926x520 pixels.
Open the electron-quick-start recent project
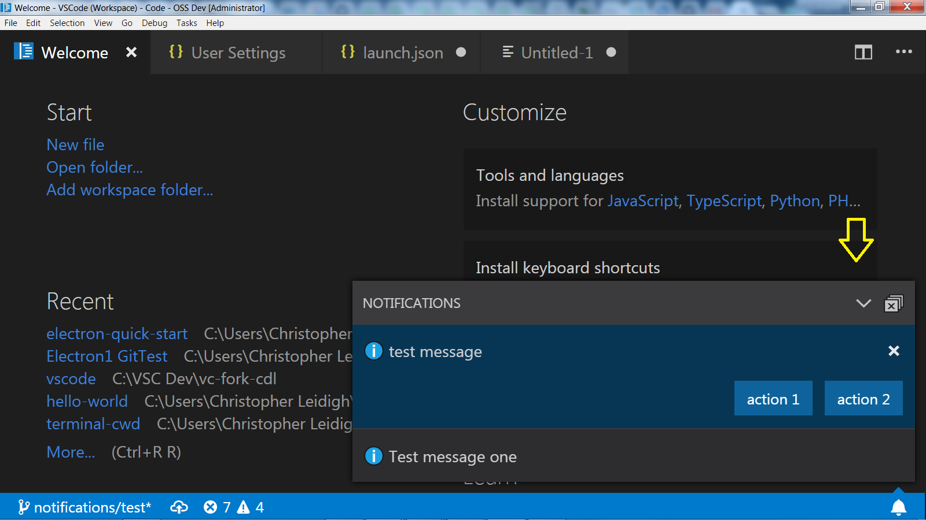[x=116, y=334]
